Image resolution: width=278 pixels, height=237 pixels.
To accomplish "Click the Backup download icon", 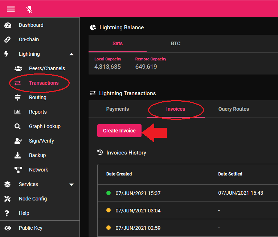I will (17, 155).
